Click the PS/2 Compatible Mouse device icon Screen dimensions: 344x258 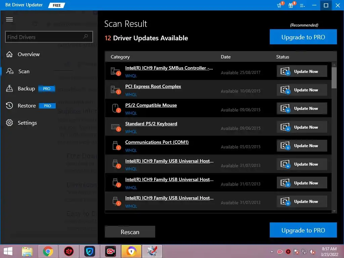(116, 109)
